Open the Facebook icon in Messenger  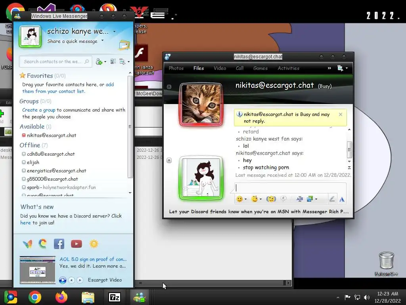59,244
